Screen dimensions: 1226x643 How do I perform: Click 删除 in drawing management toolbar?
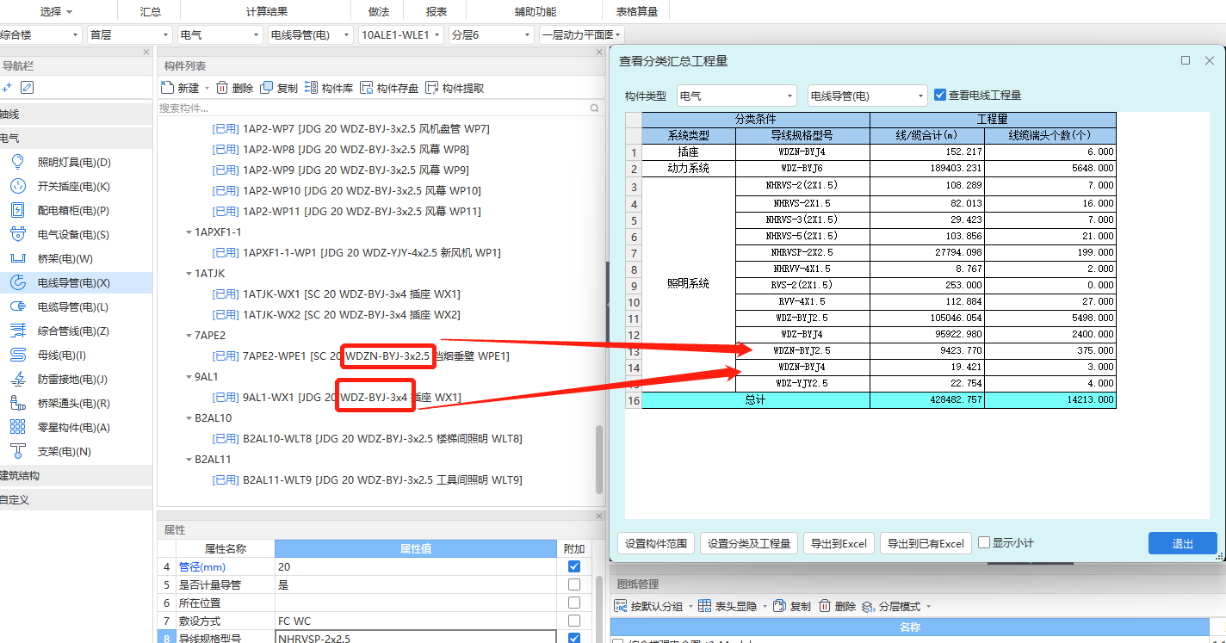837,606
